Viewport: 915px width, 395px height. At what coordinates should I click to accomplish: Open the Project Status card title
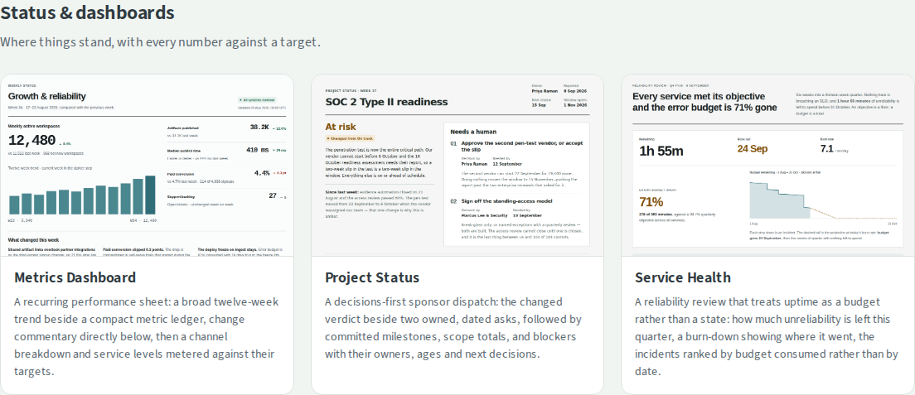pos(371,277)
